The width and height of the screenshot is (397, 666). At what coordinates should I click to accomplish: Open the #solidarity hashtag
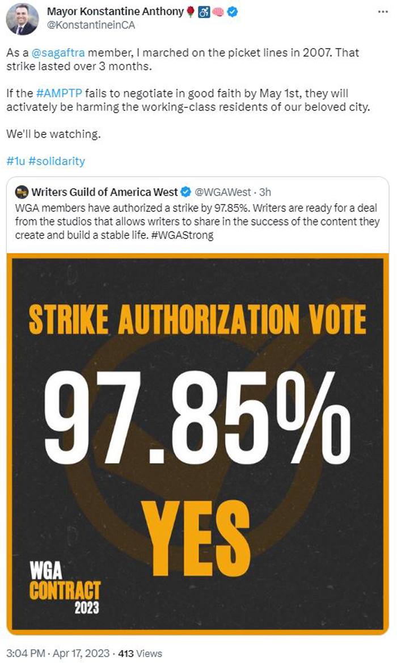point(57,161)
